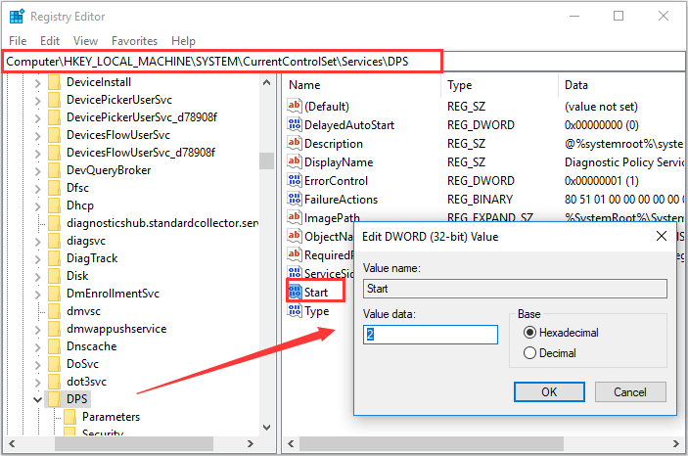The width and height of the screenshot is (688, 456).
Task: Click the "Diagnostic Policy Servic" data cell
Action: [624, 162]
